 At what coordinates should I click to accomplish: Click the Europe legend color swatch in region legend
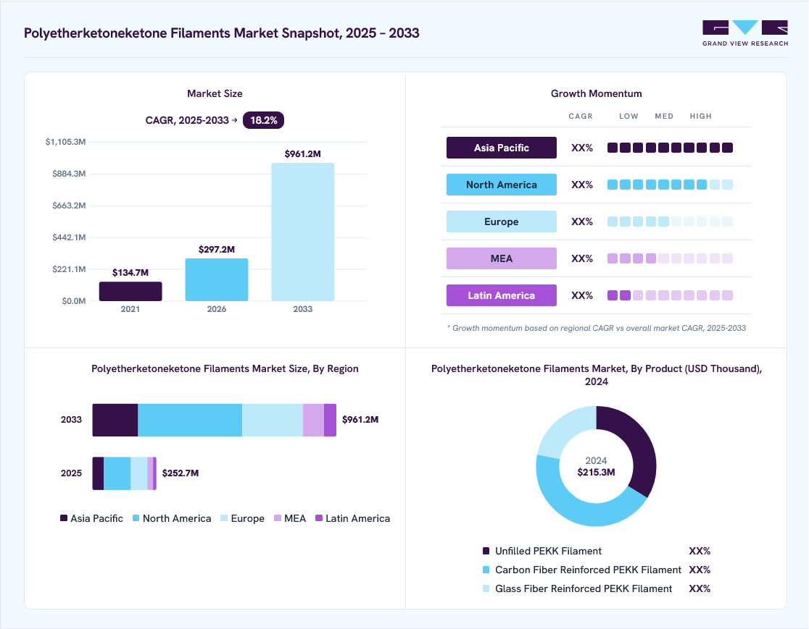coord(224,518)
